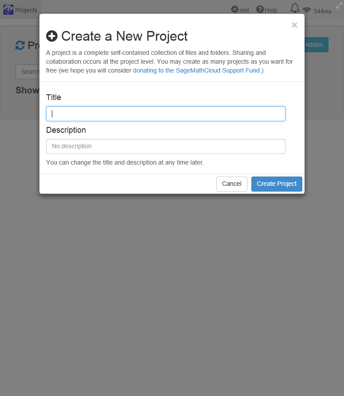
Task: Focus the Title text field
Action: (166, 114)
